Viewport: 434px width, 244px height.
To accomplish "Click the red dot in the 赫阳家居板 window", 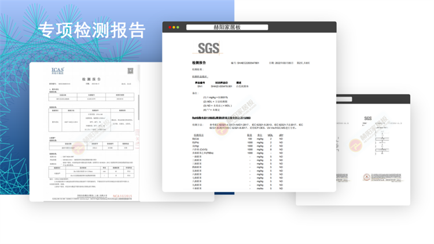I will (170, 27).
